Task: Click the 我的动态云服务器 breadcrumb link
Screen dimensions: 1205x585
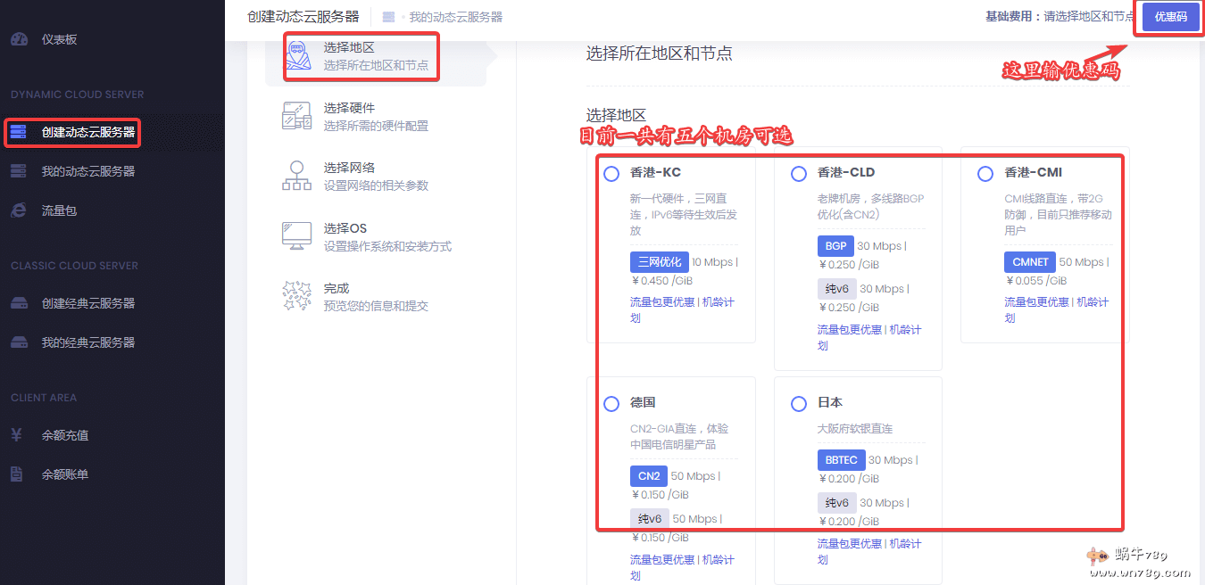Action: click(x=455, y=17)
